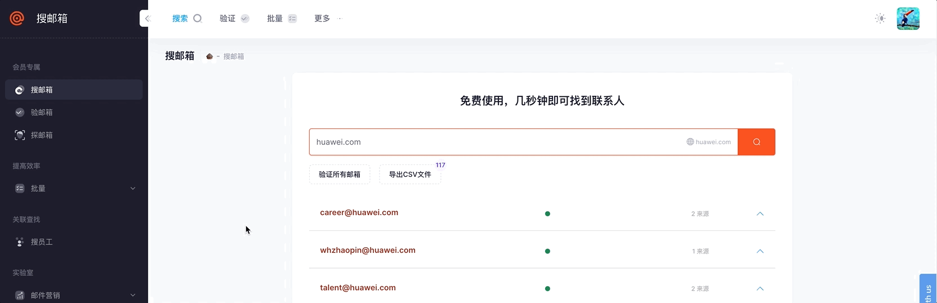937x303 pixels.
Task: Open the 搜索 tab
Action: pos(180,19)
